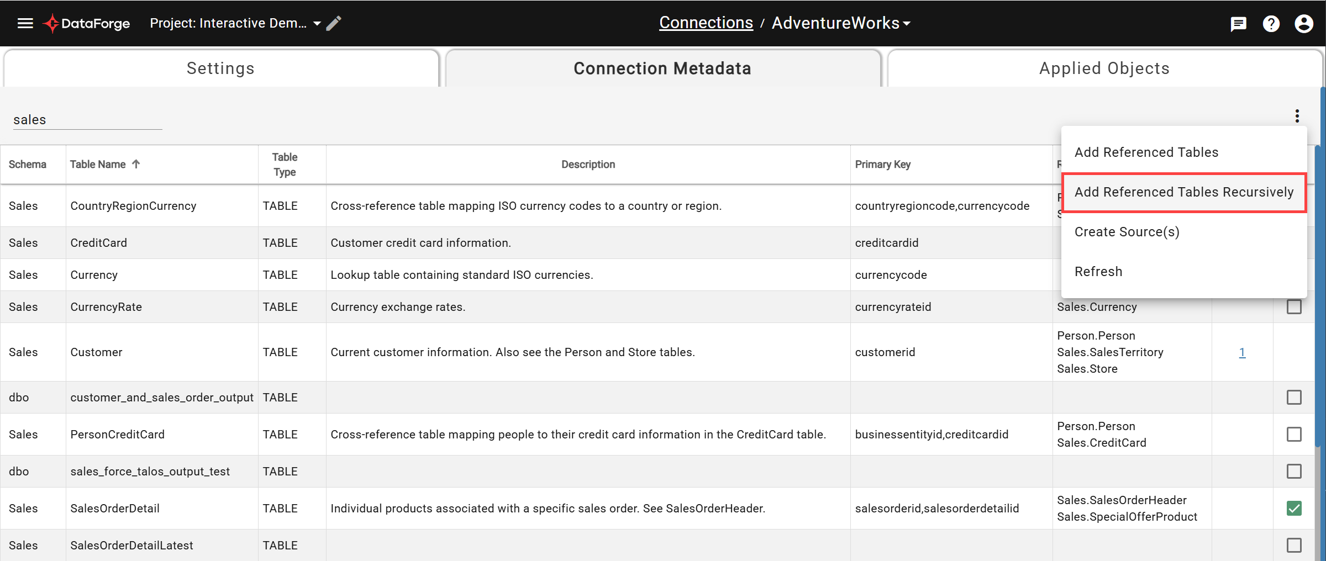
Task: Sort tables using the Table Name arrow
Action: point(135,163)
